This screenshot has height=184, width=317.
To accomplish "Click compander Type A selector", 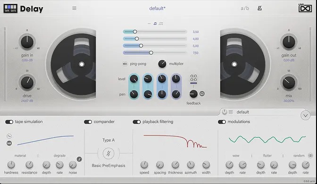I will [108, 140].
